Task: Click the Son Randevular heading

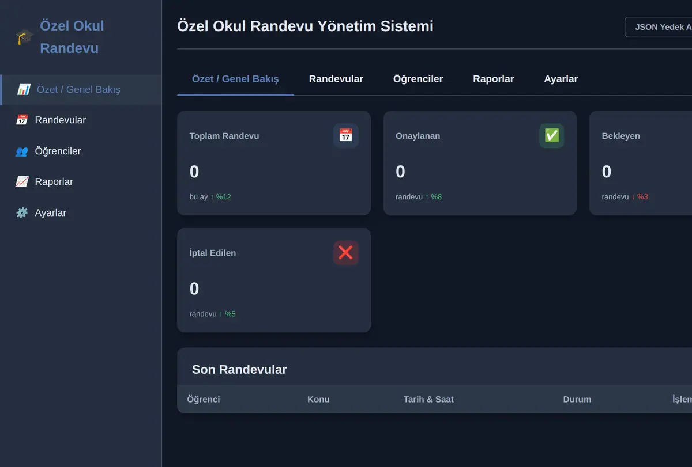Action: [239, 370]
